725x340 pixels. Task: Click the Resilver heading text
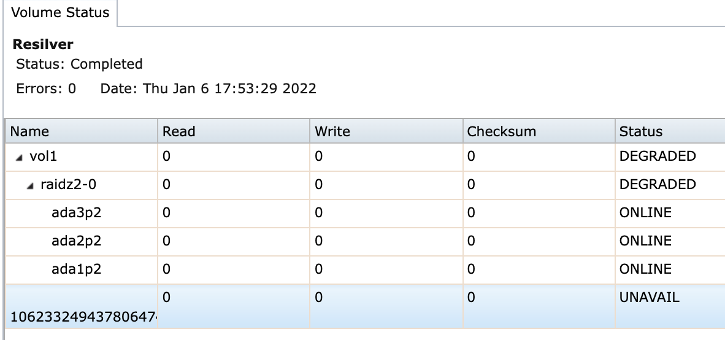(x=43, y=45)
